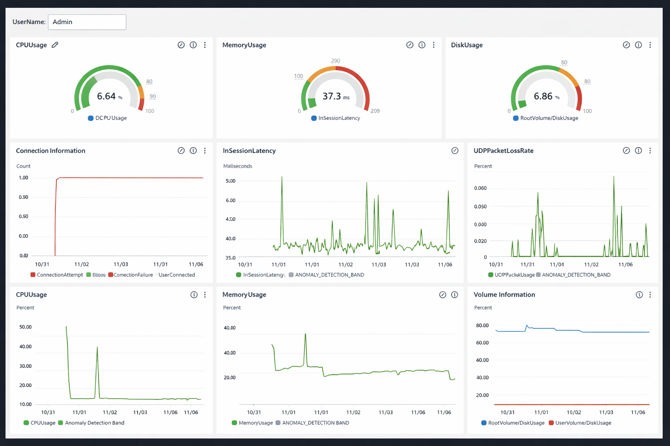Click green swatch beside UDP packet legend entry
This screenshot has width=670, height=446.
(x=491, y=275)
